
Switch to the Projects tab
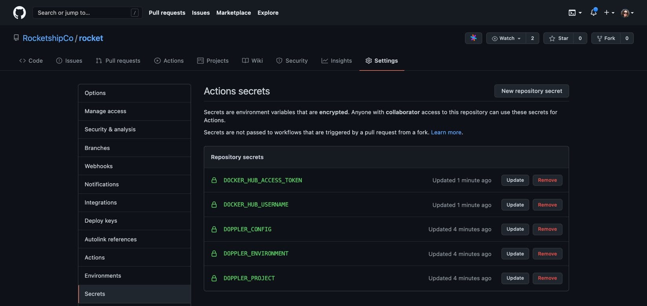[x=213, y=60]
